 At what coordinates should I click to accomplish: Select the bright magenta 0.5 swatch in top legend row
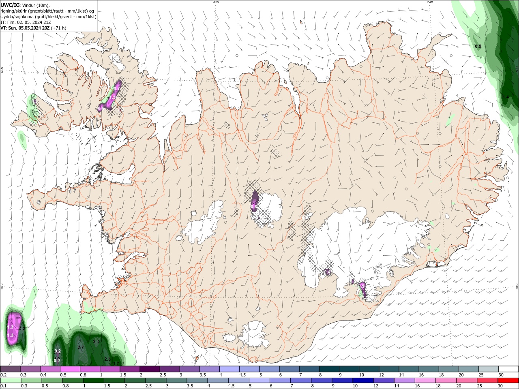pyautogui.click(x=70, y=369)
